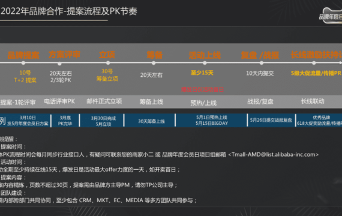Click the 5月26日提交战报复盘 cell
The width and height of the screenshot is (342, 216).
pyautogui.click(x=271, y=120)
